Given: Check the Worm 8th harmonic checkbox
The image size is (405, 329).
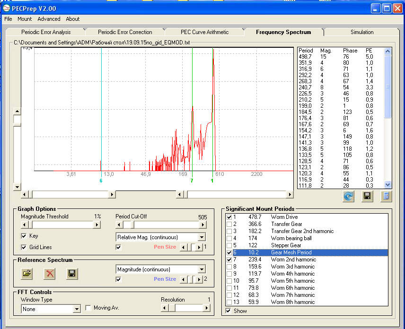Looking at the screenshot, I should click(x=229, y=302).
